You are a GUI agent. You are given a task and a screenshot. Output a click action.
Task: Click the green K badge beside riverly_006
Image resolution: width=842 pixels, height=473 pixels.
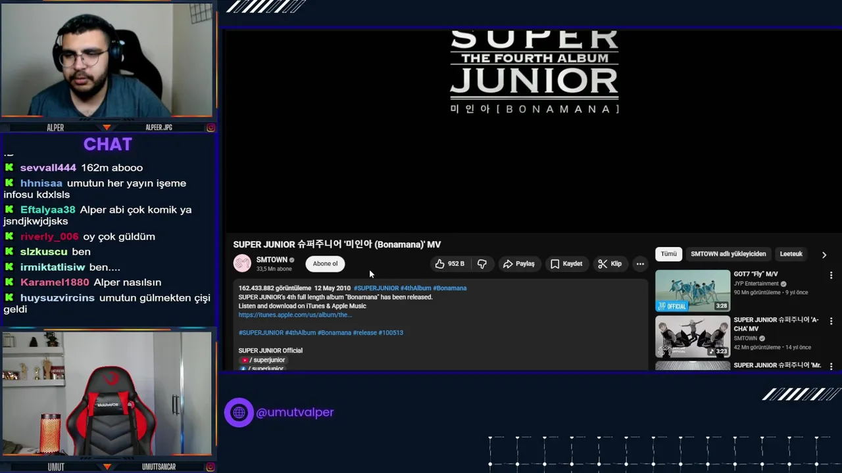click(9, 236)
